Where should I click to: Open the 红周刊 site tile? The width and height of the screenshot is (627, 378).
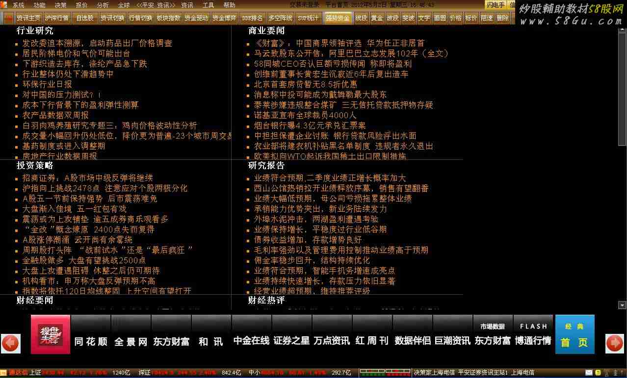pyautogui.click(x=372, y=334)
